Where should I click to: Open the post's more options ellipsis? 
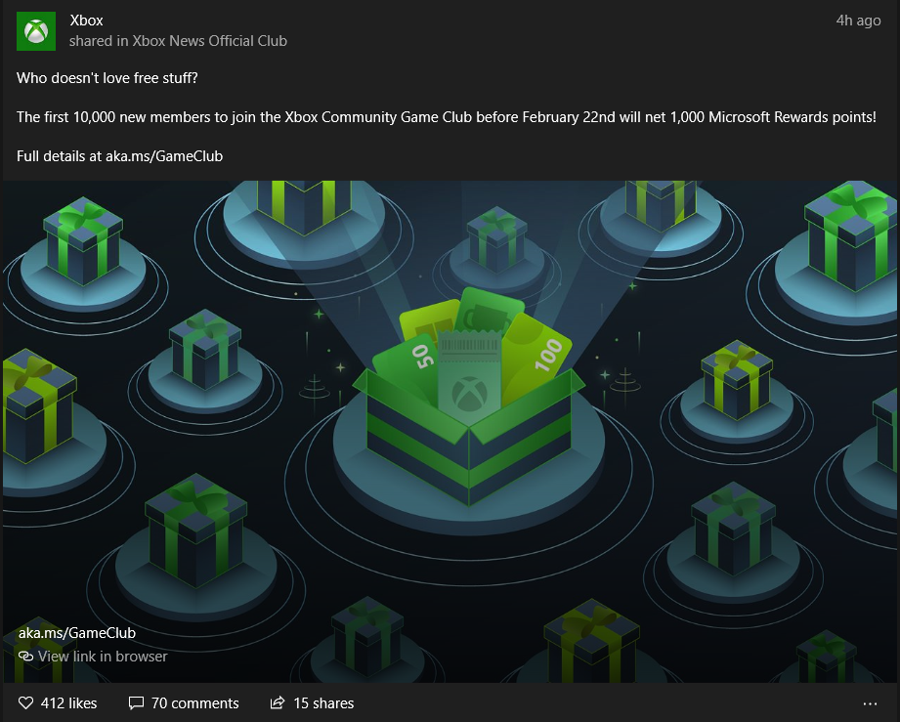coord(870,703)
